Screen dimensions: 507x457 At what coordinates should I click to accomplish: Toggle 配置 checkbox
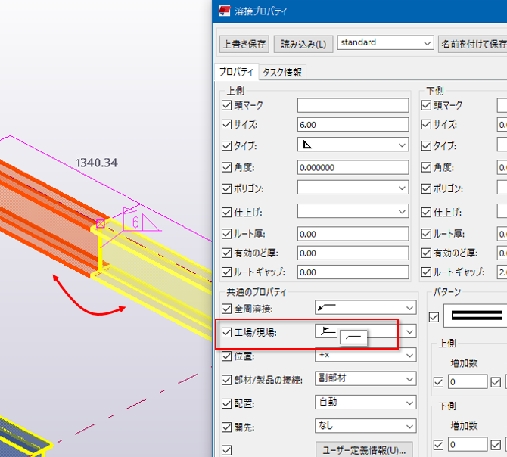click(x=227, y=403)
